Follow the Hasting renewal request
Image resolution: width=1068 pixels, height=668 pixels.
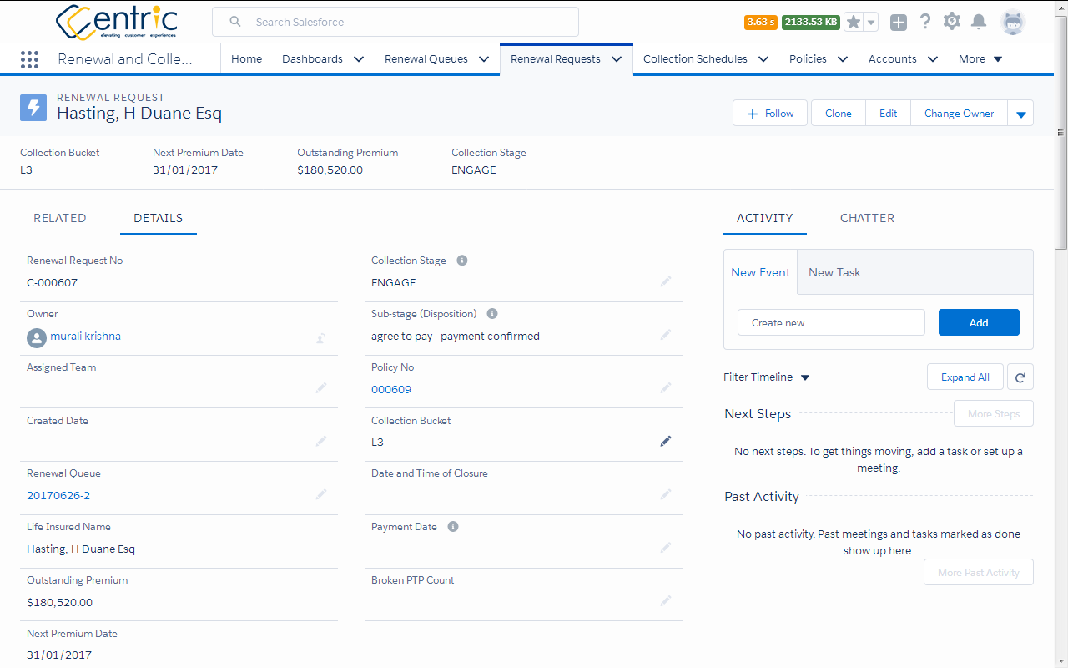click(x=769, y=112)
